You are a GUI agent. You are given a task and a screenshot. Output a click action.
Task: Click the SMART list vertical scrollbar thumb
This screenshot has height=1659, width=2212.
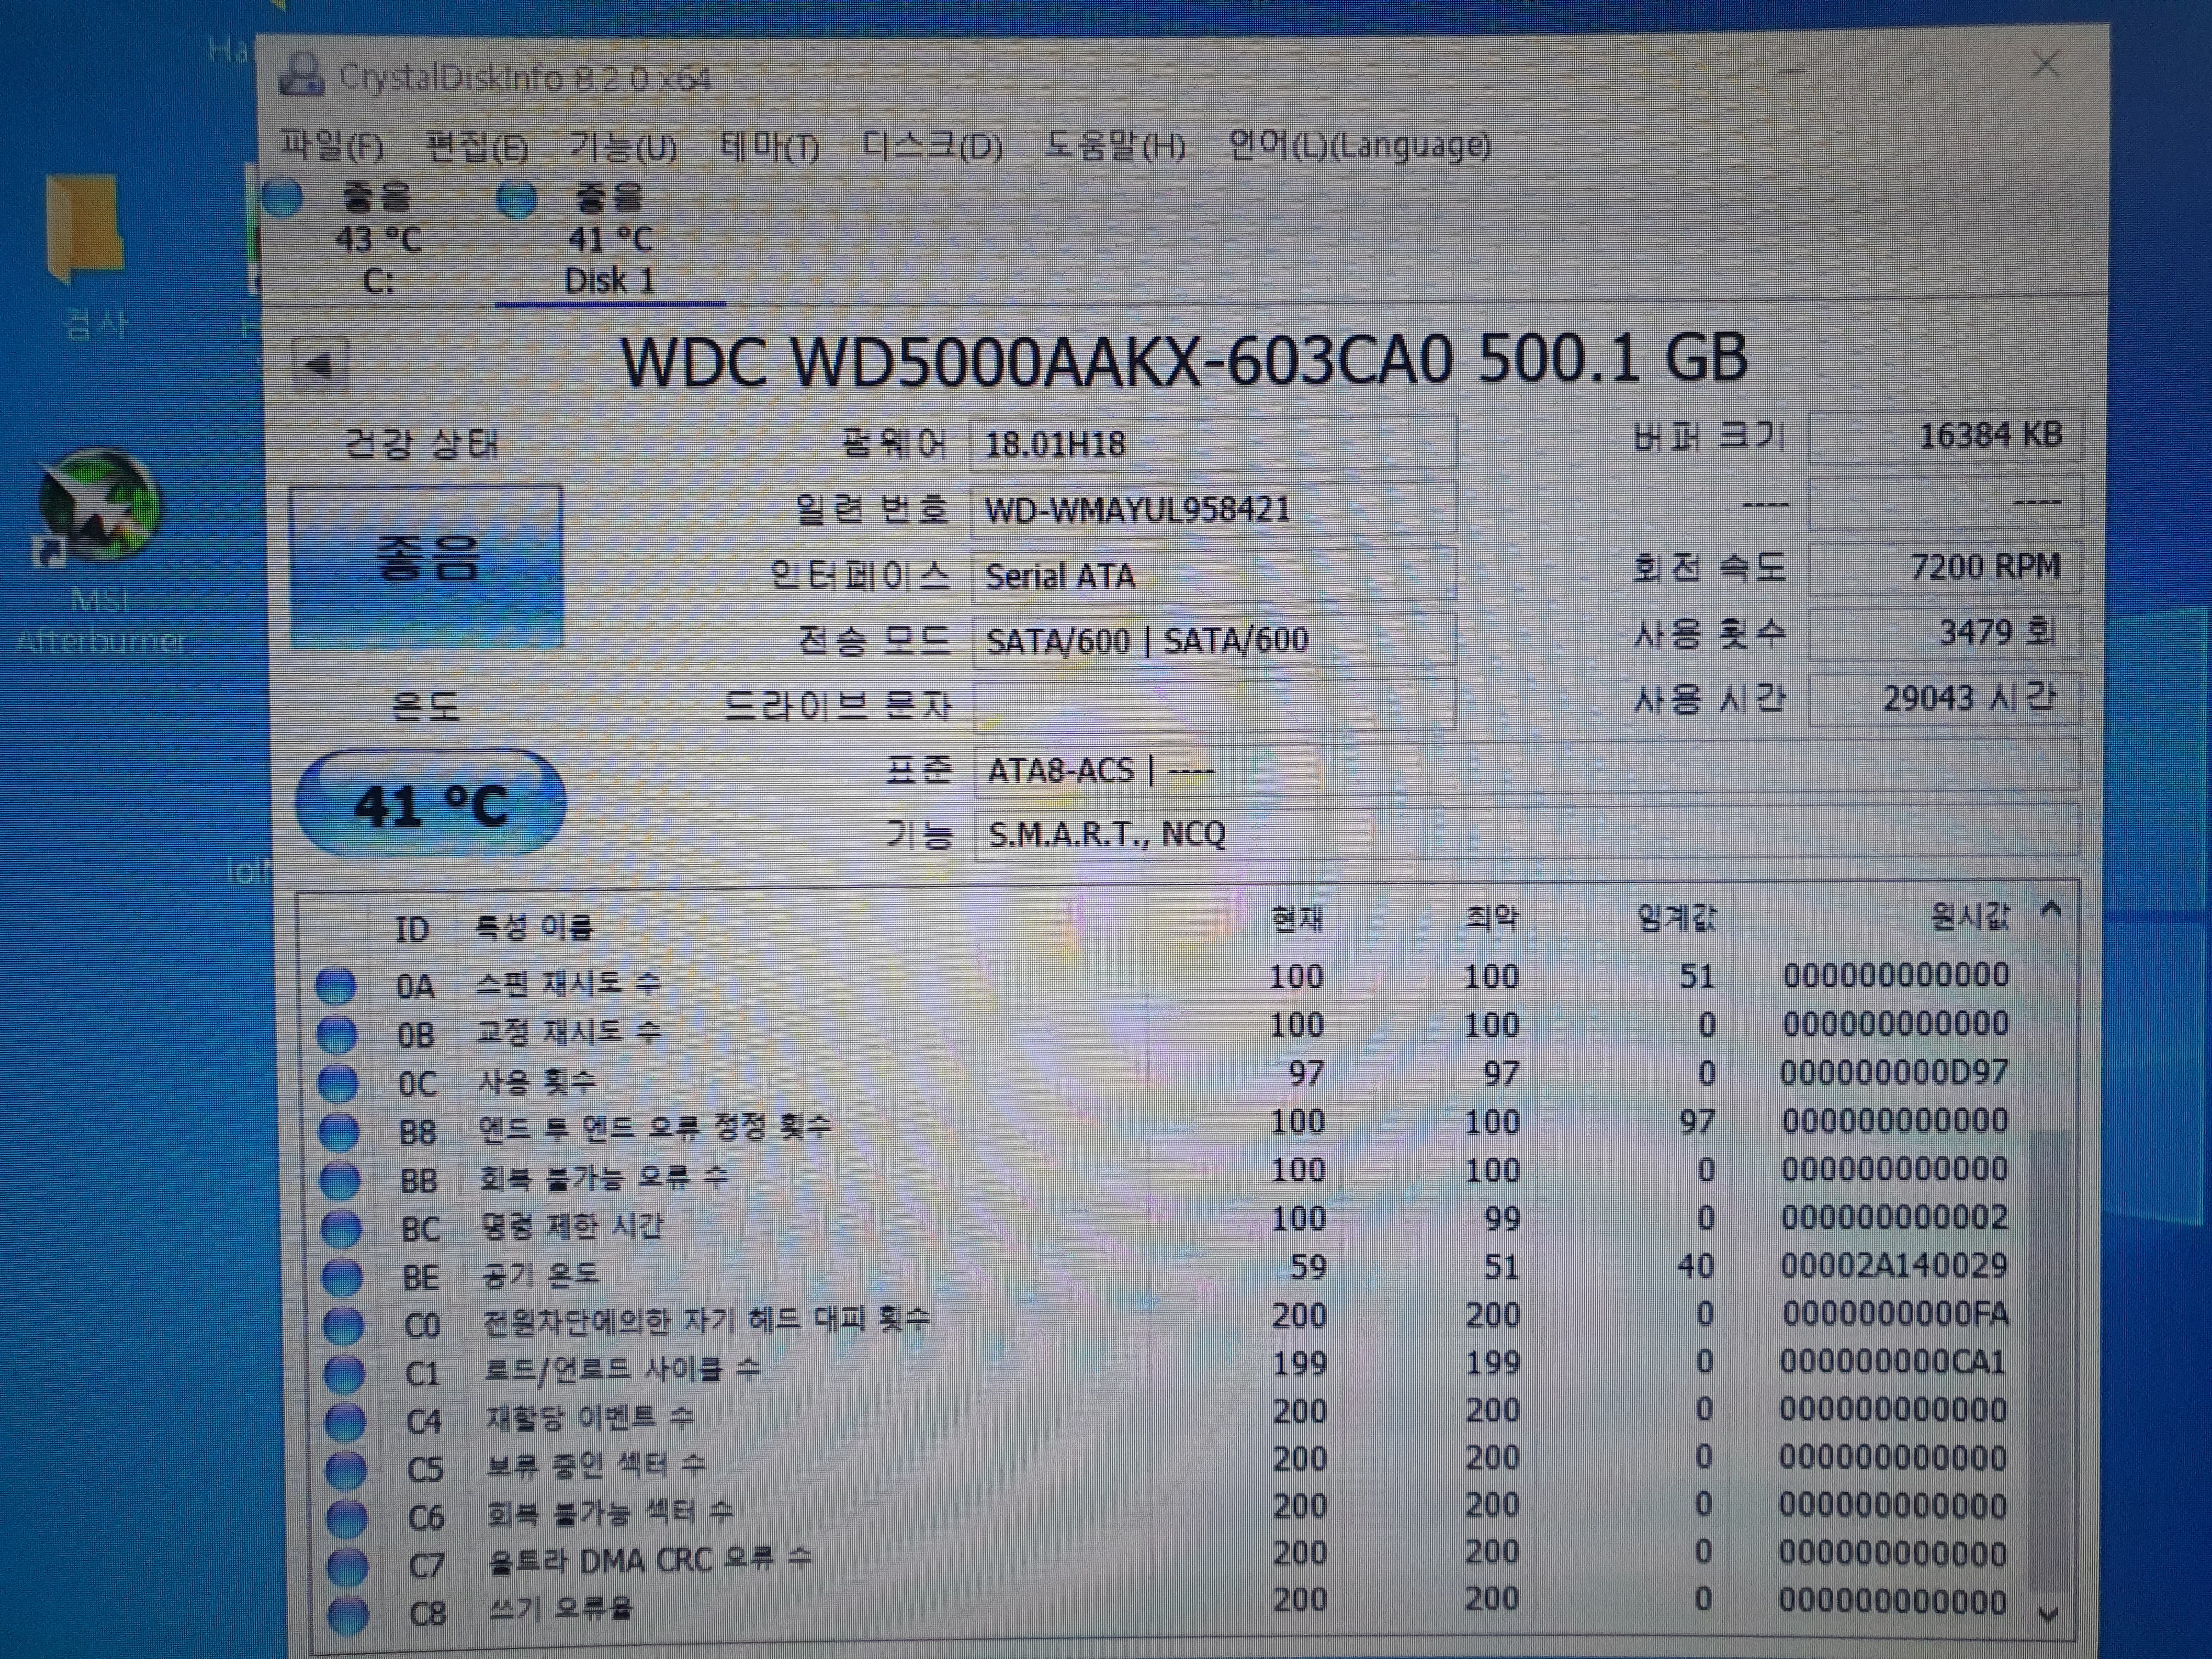2049,1360
